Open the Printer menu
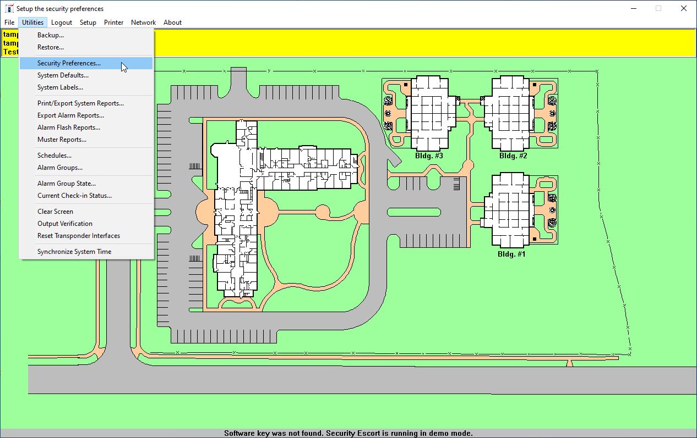Viewport: 697px width, 438px height. tap(114, 23)
